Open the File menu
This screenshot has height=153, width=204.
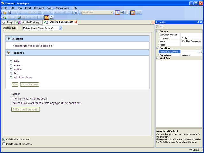(5, 8)
